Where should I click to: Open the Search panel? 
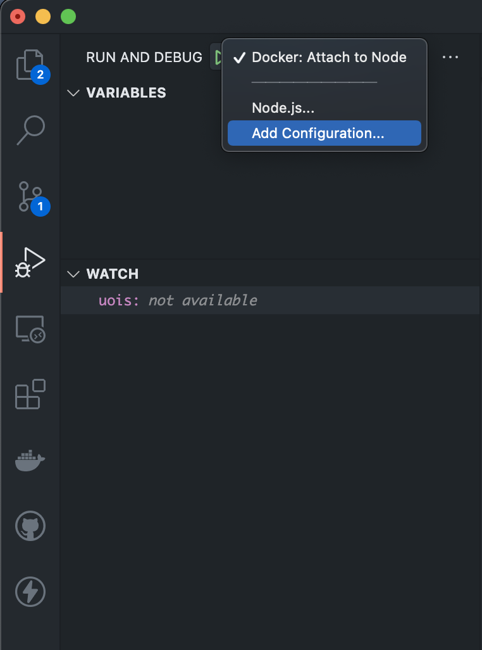[30, 130]
